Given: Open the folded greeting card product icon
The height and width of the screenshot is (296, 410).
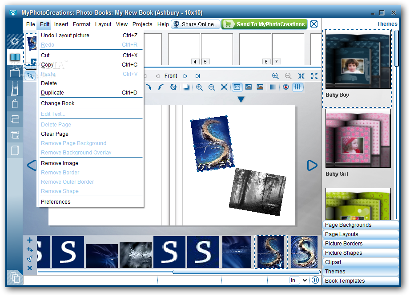Looking at the screenshot, I should (x=15, y=104).
